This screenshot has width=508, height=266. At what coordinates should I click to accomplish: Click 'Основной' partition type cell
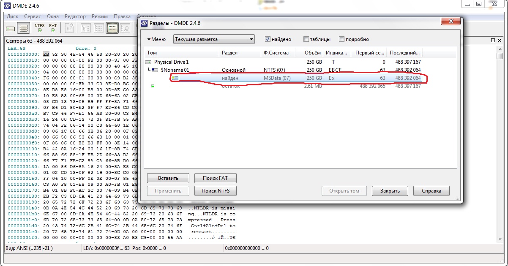(234, 70)
